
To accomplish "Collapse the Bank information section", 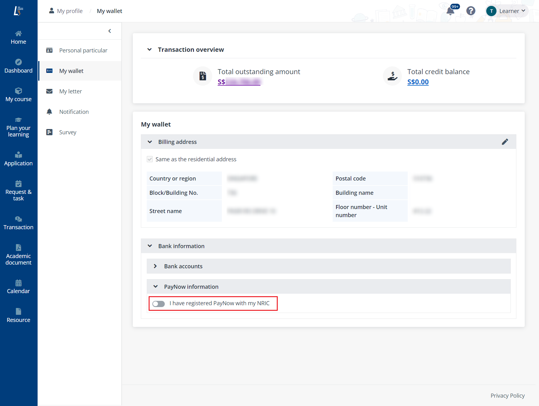I will [150, 246].
